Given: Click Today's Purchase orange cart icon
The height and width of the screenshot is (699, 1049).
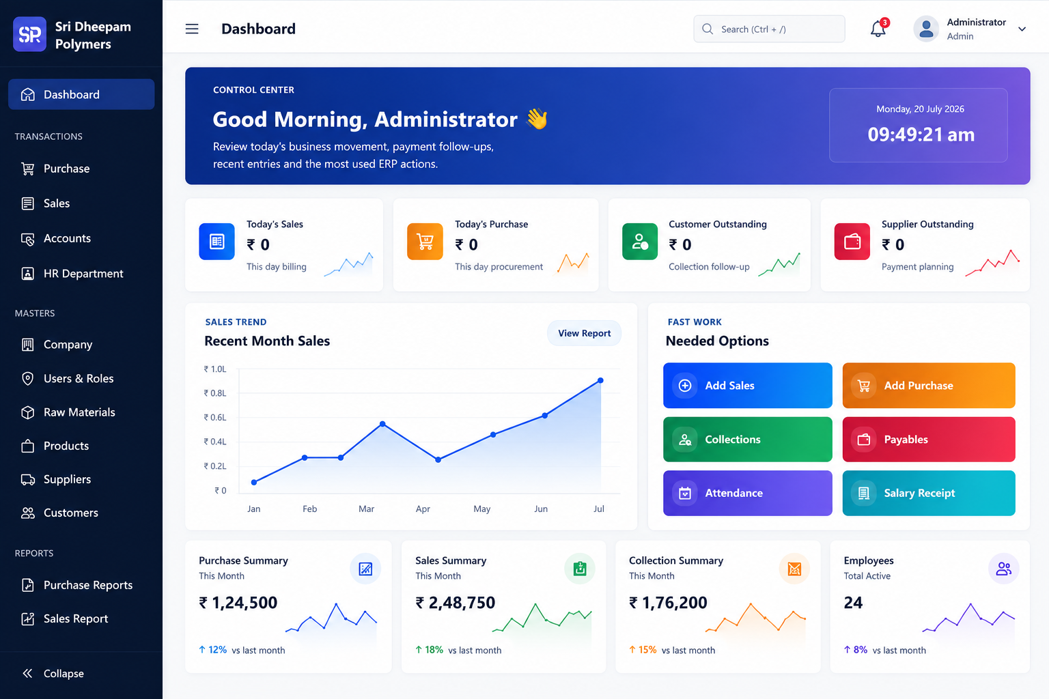Looking at the screenshot, I should [x=425, y=242].
